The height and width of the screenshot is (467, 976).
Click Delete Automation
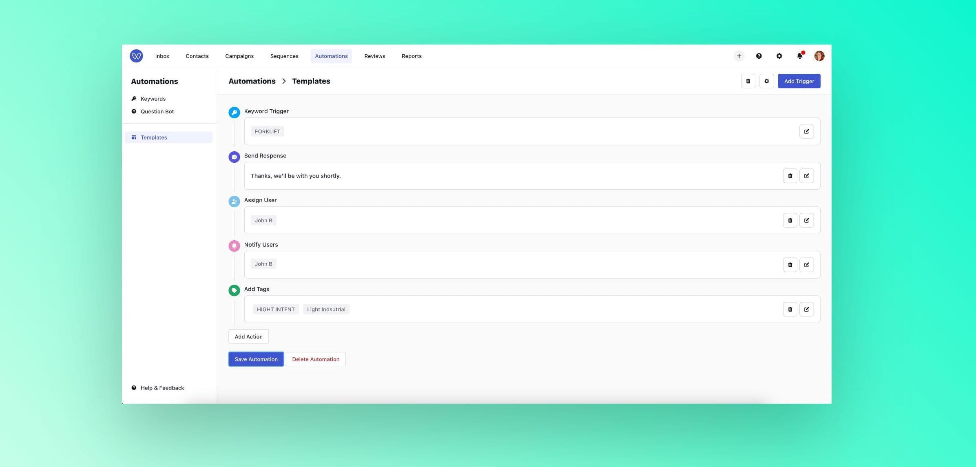tap(316, 359)
